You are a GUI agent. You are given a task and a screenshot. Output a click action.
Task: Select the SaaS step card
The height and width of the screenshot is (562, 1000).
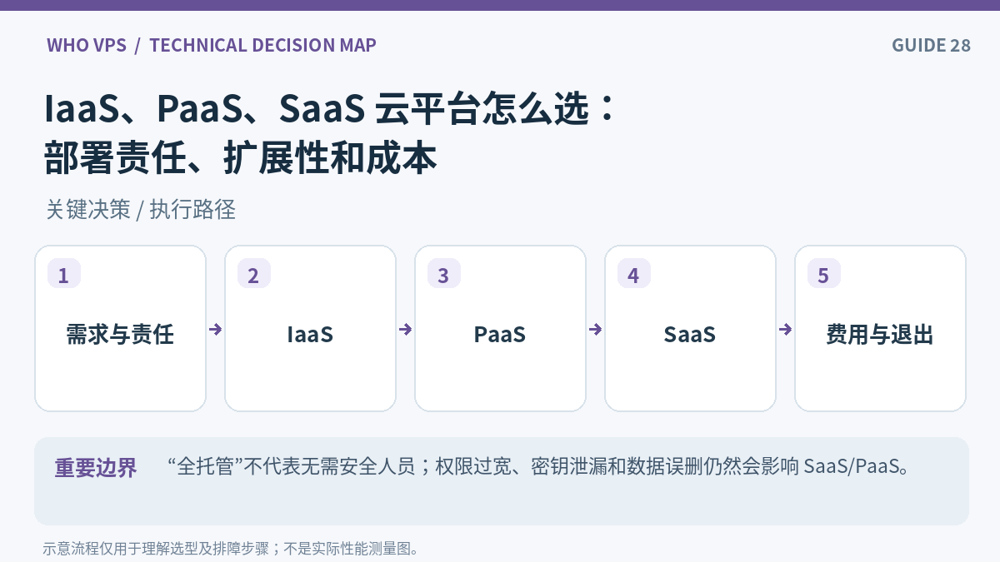coord(690,328)
